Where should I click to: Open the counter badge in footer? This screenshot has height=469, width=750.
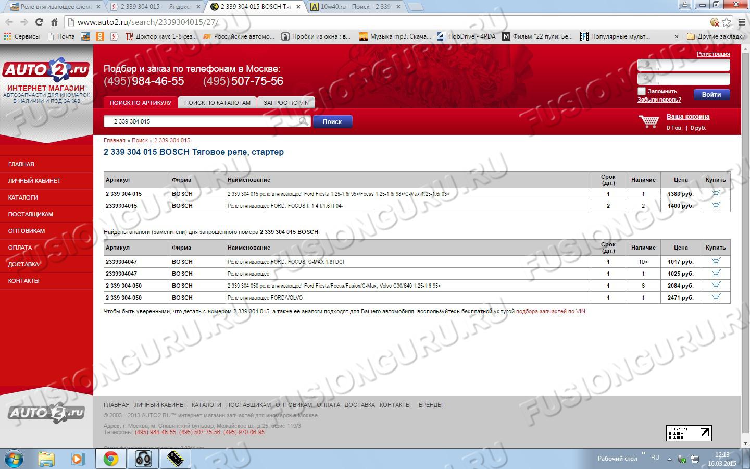689,433
